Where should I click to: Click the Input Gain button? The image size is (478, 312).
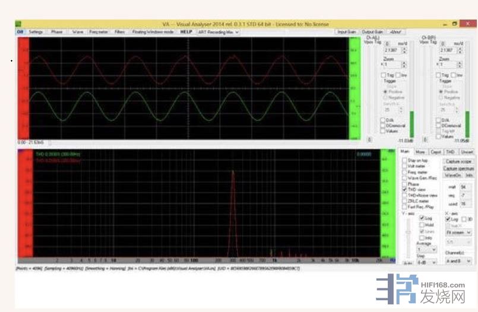click(347, 32)
